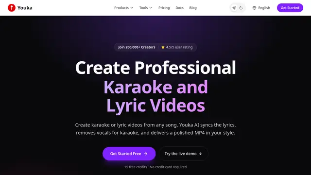Switch to light mode sun icon
This screenshot has width=311, height=175.
click(234, 8)
